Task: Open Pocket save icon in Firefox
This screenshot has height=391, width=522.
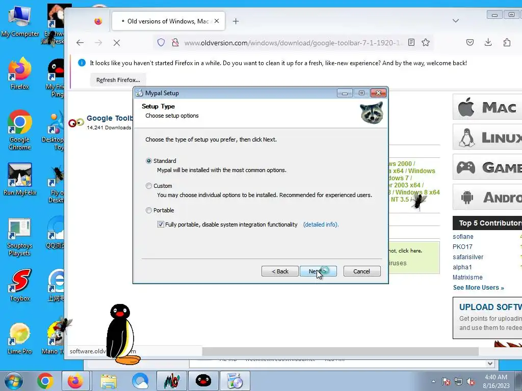Action: (469, 43)
